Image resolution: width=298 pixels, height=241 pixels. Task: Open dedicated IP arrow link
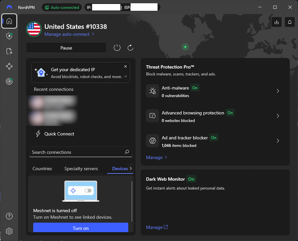click(125, 76)
